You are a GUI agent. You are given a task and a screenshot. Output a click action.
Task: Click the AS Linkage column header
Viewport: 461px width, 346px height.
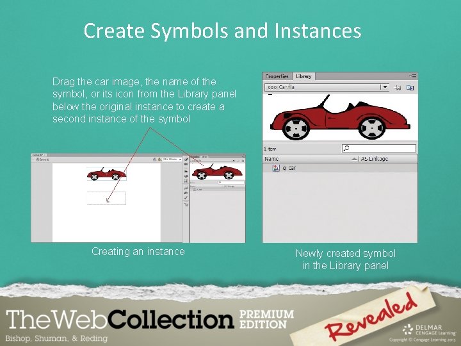point(375,159)
